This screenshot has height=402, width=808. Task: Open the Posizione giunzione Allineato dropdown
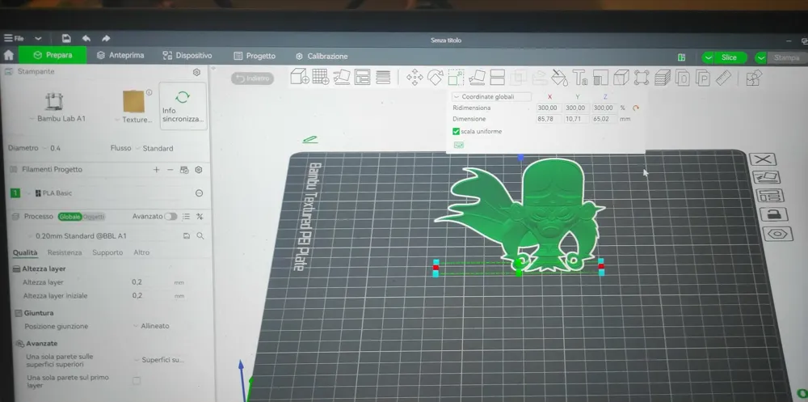pos(151,326)
